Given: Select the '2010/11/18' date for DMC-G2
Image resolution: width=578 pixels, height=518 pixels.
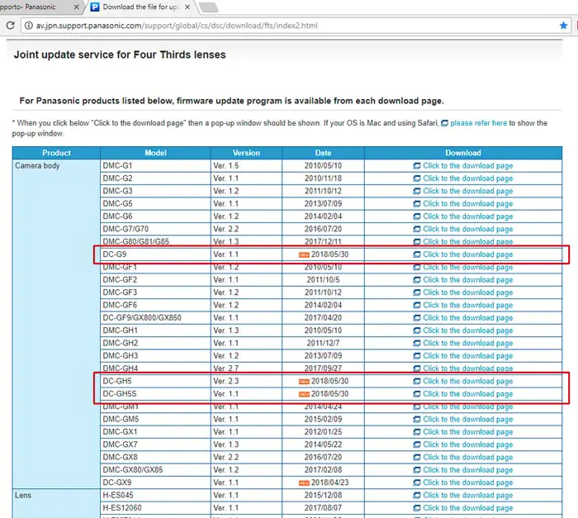Looking at the screenshot, I should pos(323,178).
